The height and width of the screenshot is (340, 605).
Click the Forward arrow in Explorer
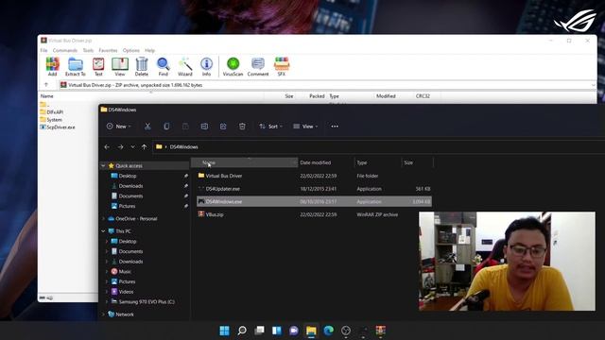tap(120, 147)
